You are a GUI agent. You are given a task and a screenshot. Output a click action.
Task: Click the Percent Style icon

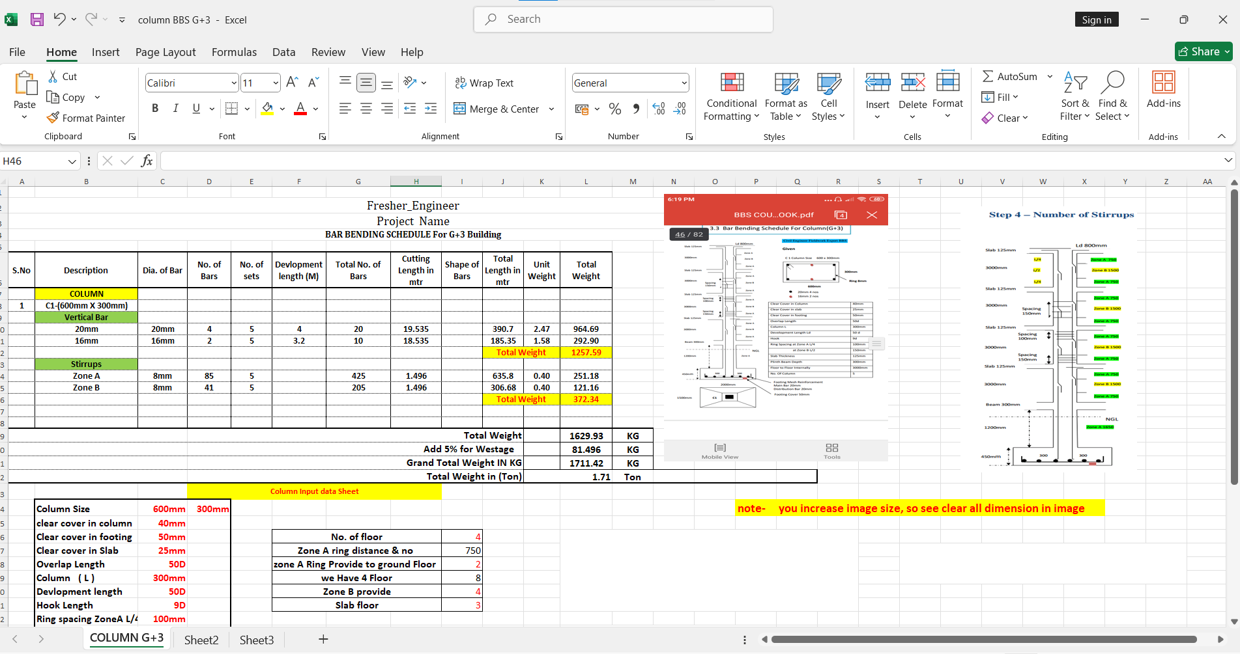coord(614,109)
